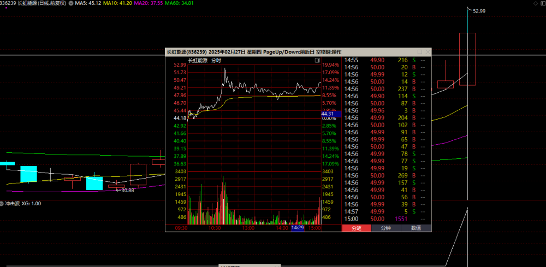Click the 0.00% baseline label on right axis
Viewport: 546px width, 267px height.
(x=329, y=118)
